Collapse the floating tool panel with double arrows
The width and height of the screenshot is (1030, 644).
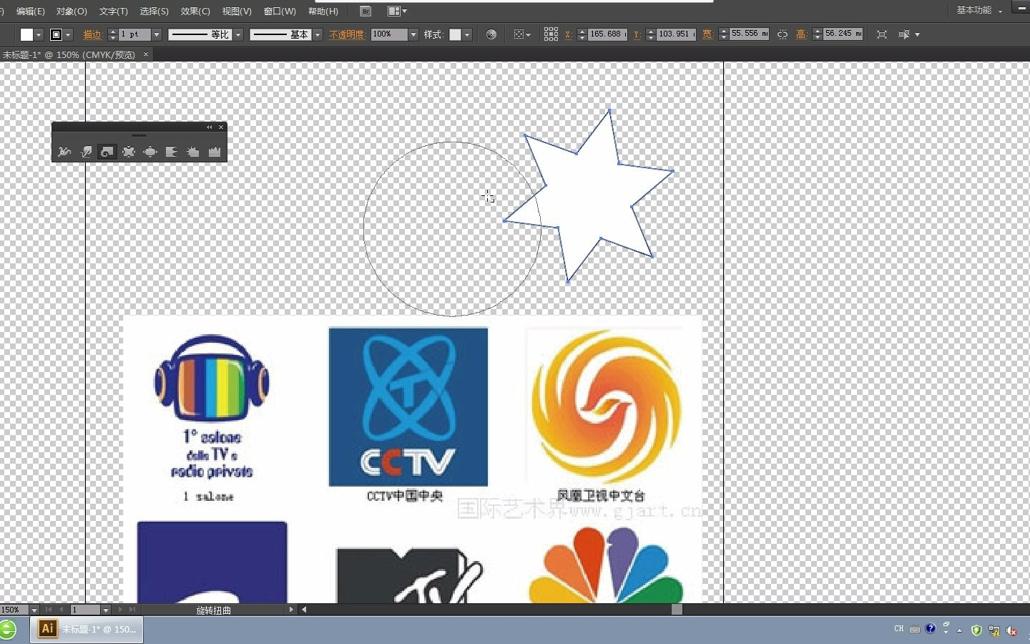coord(210,127)
